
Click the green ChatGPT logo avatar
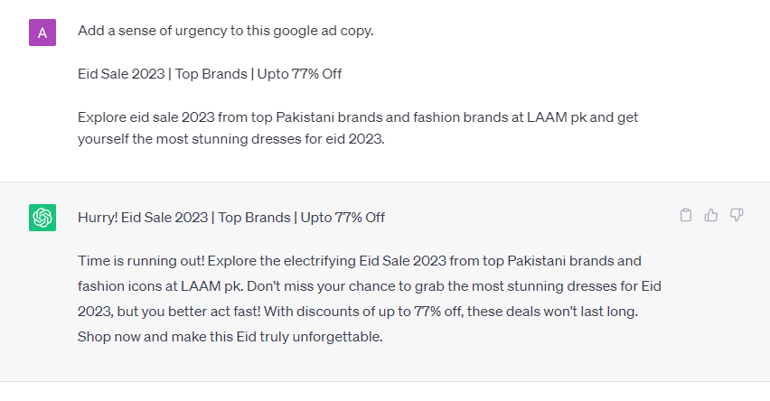42,218
